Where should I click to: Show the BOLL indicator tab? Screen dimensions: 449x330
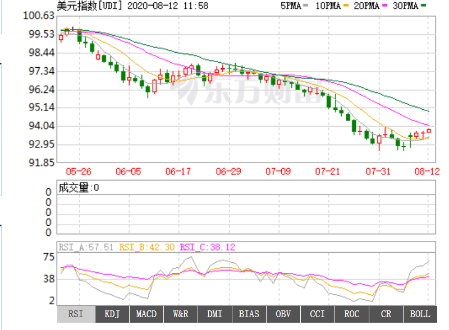point(420,314)
